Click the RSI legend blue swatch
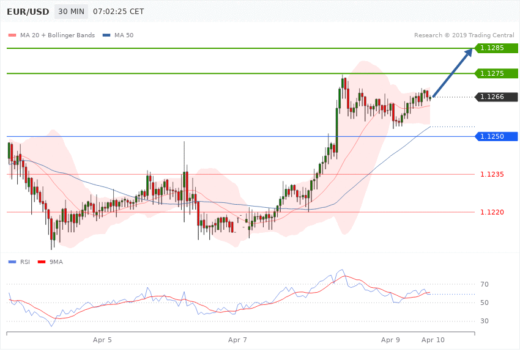 [12, 262]
